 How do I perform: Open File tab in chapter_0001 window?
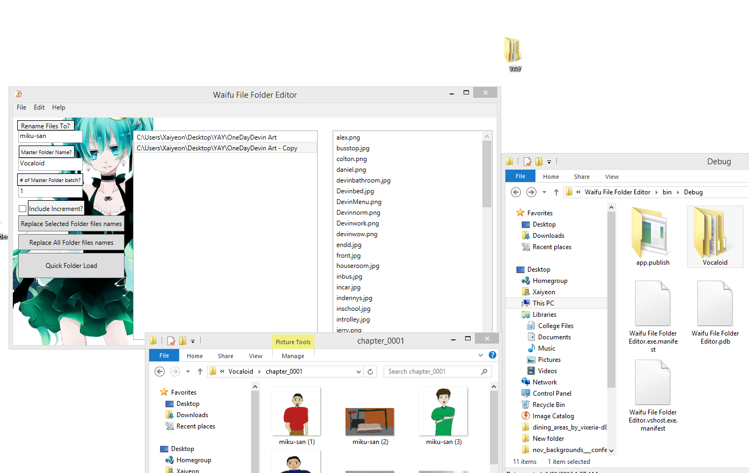(164, 355)
